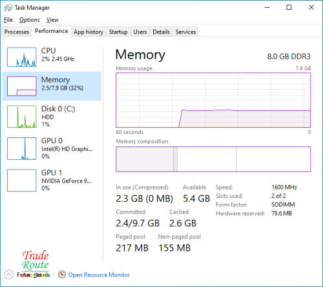
Task: Select the GPU 1 NVIDIA GeForce graph
Action: pyautogui.click(x=22, y=181)
